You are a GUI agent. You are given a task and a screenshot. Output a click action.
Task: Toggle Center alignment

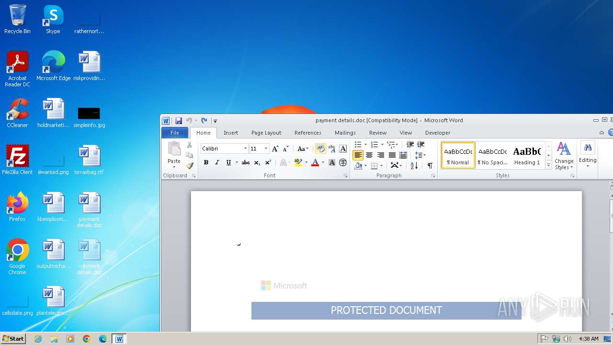(x=369, y=155)
